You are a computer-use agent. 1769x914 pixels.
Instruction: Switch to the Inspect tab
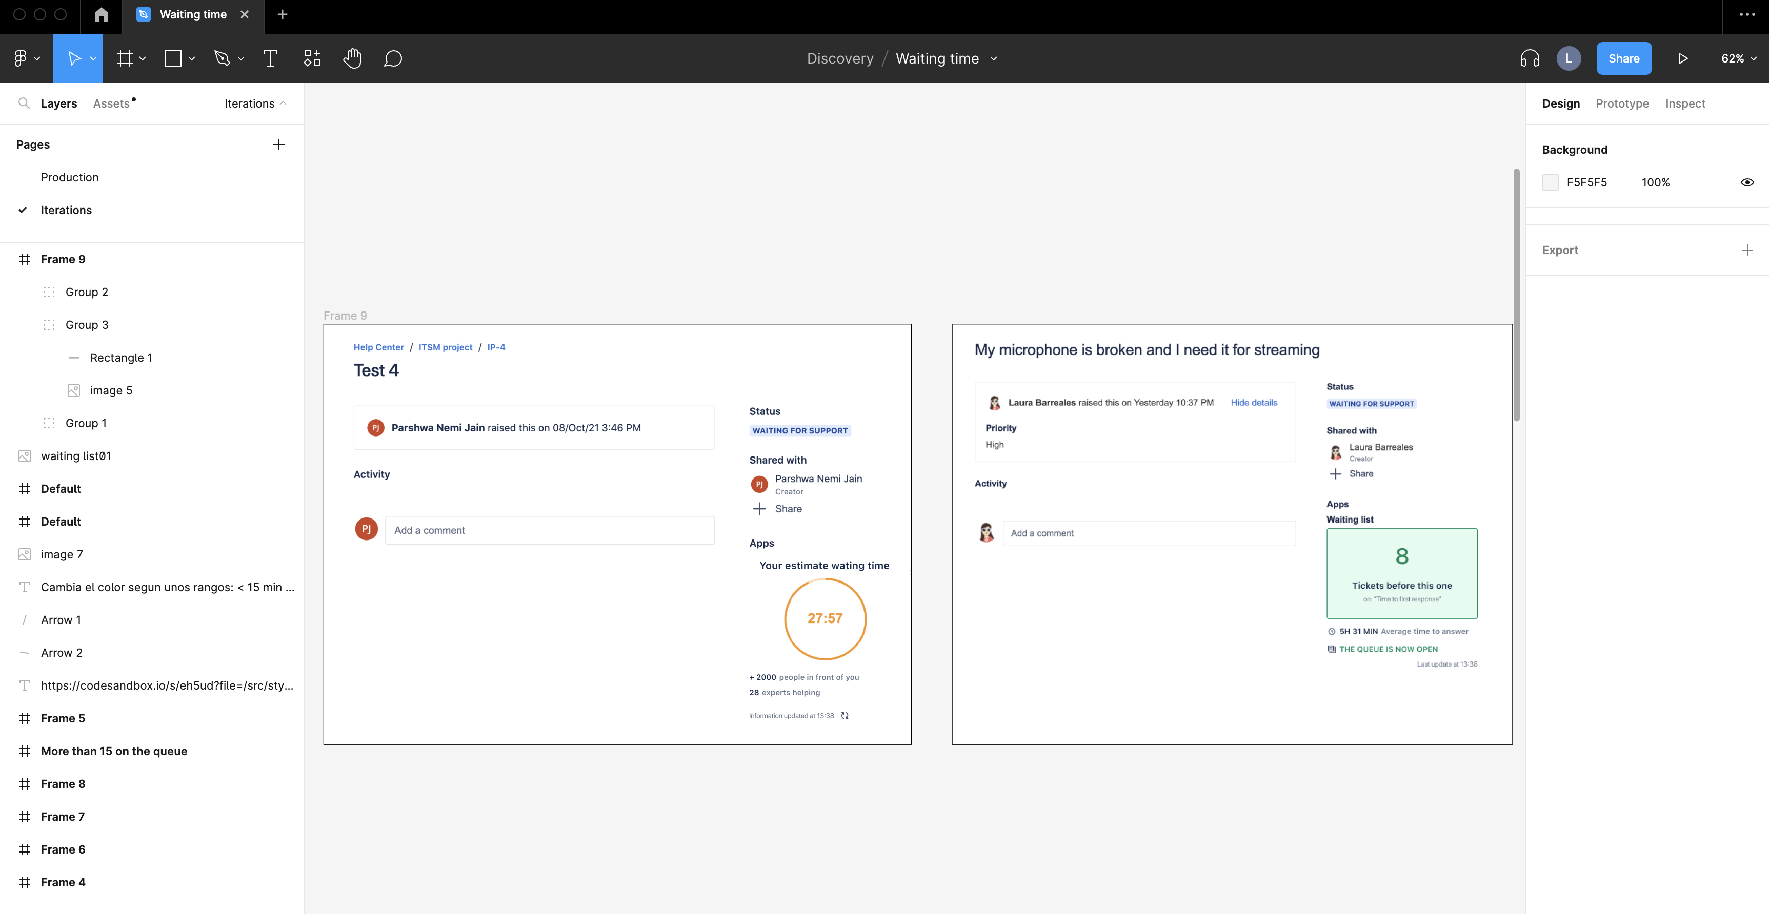click(1685, 103)
